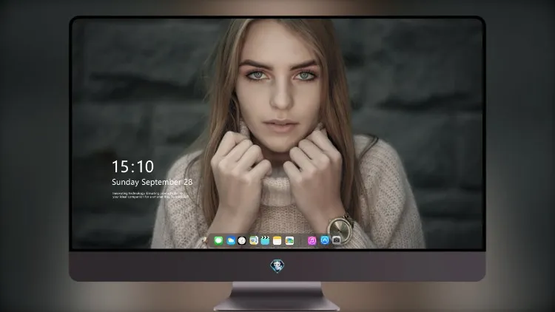This screenshot has width=555, height=312.
Task: Click the monitor's metal stand
Action: (x=277, y=296)
